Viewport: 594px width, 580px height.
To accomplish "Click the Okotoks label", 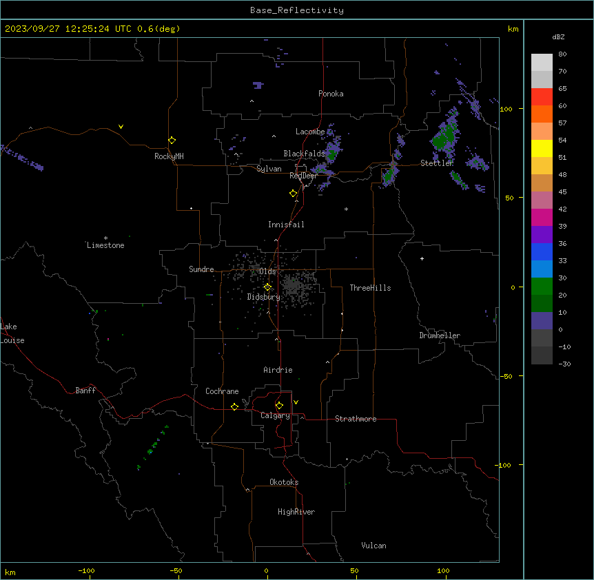I will pyautogui.click(x=284, y=482).
